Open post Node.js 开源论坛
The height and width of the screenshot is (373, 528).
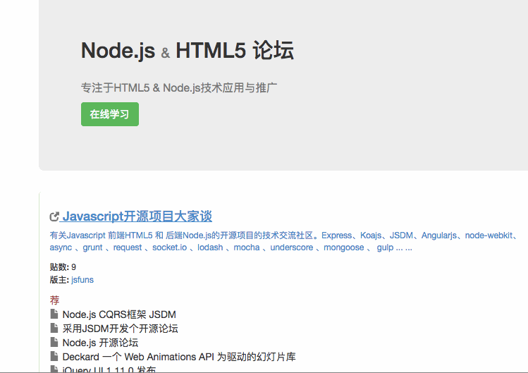pos(100,343)
